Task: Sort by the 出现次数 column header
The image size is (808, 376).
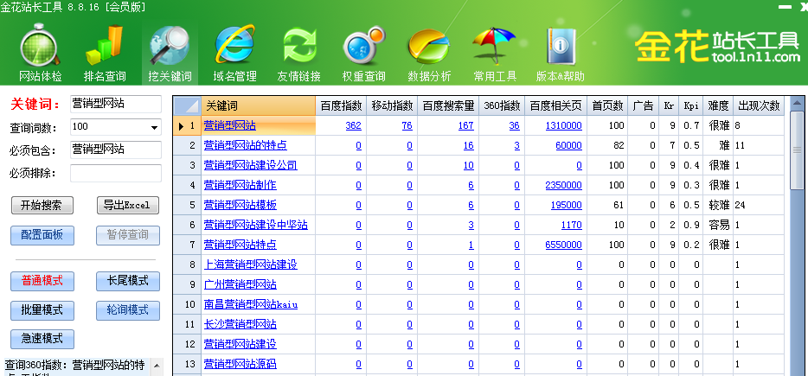Action: pyautogui.click(x=759, y=105)
